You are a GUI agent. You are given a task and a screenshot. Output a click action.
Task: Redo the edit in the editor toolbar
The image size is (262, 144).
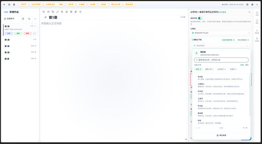point(48,12)
